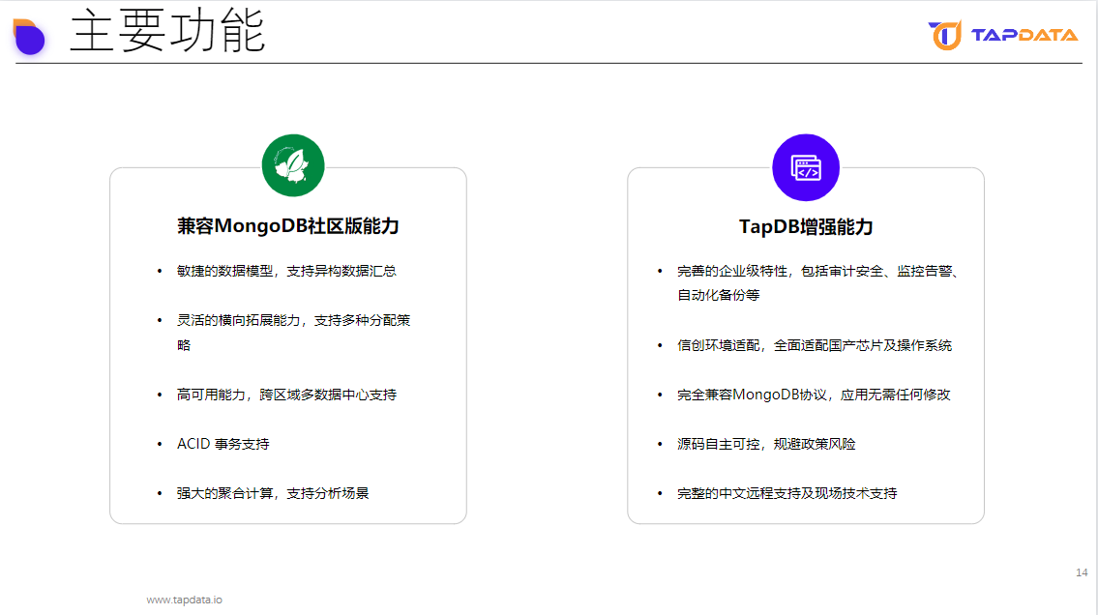Click heading TapDB增强能力
This screenshot has width=1098, height=615.
pos(806,226)
